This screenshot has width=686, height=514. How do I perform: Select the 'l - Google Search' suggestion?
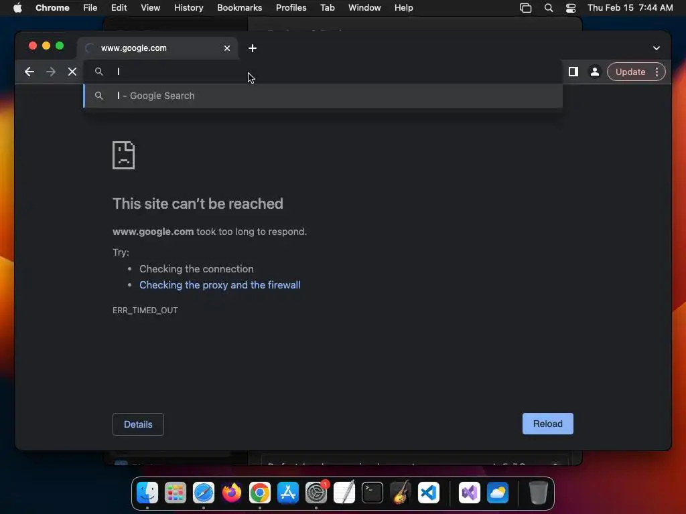323,96
